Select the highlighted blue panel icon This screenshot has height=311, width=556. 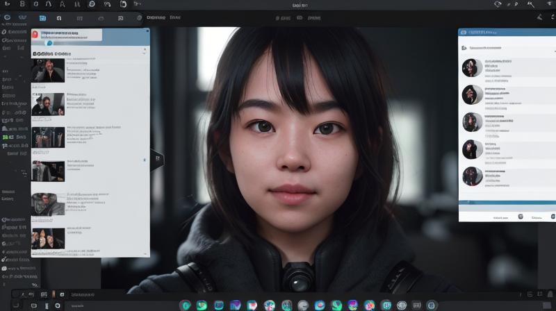(x=42, y=18)
